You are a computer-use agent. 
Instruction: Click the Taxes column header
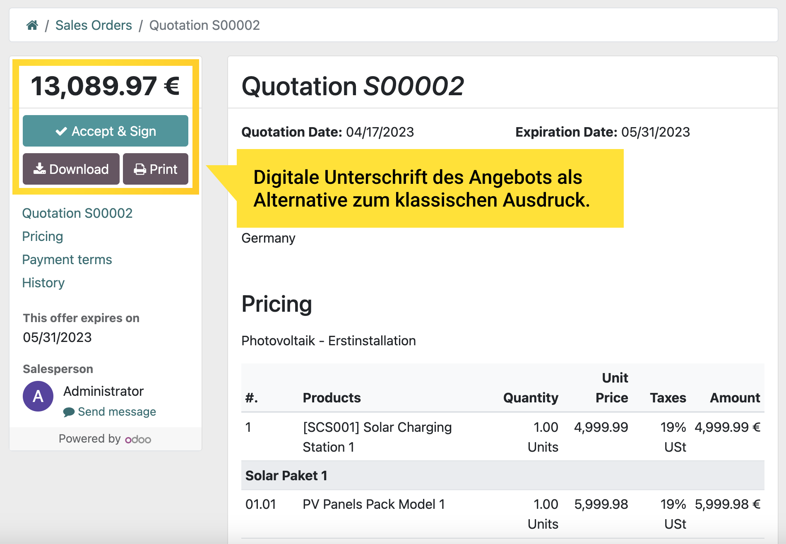668,398
